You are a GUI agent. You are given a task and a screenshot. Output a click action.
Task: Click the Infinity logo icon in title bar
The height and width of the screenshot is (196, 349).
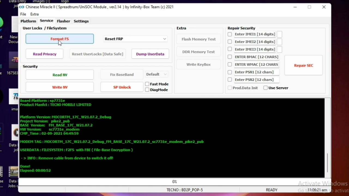pyautogui.click(x=22, y=7)
